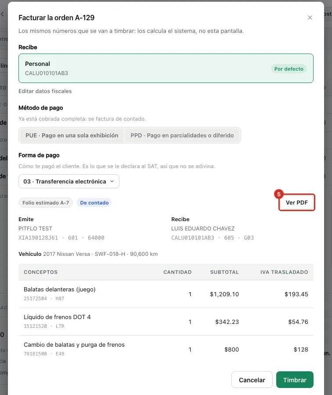Click the Método de pago heading
Image resolution: width=332 pixels, height=395 pixels.
[x=41, y=108]
